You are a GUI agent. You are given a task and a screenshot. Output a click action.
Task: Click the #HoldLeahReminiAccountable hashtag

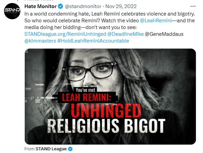pyautogui.click(x=93, y=41)
